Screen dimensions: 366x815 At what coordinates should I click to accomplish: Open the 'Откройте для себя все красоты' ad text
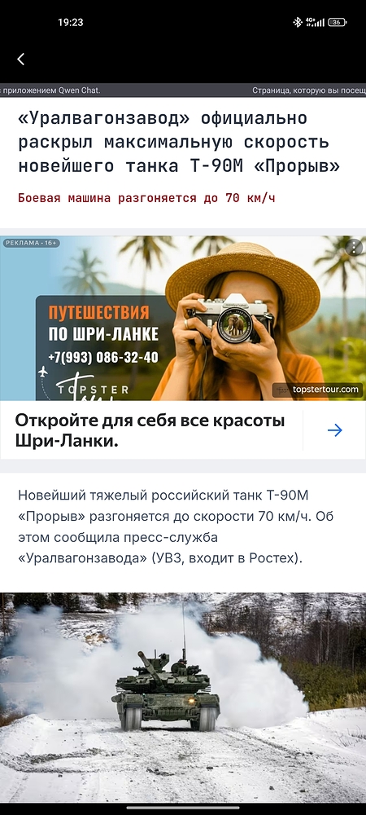click(x=150, y=430)
